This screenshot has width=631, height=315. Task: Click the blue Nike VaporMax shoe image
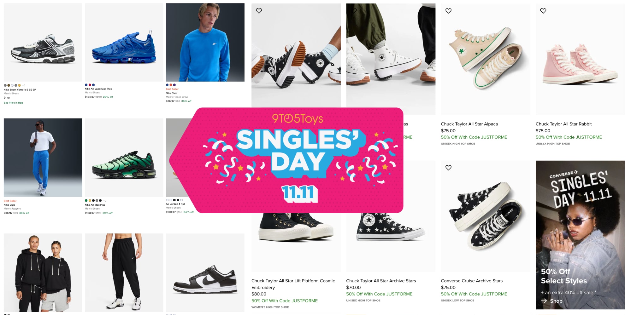[x=124, y=47]
